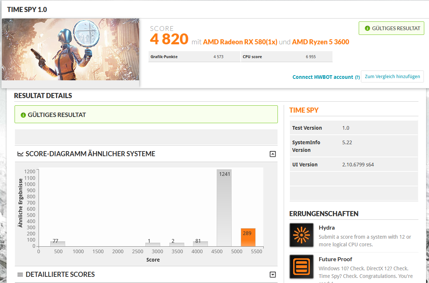Click the (?) help link next to HWBOT

(357, 77)
